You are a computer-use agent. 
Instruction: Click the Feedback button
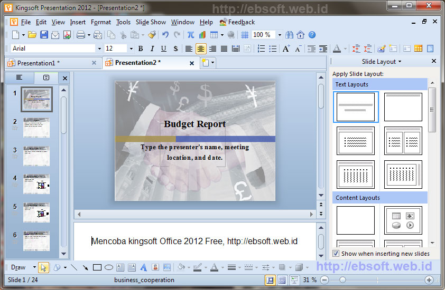point(237,22)
